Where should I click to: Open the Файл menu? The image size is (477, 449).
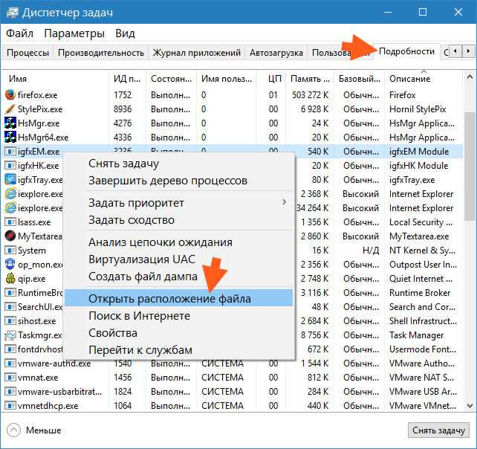[20, 33]
